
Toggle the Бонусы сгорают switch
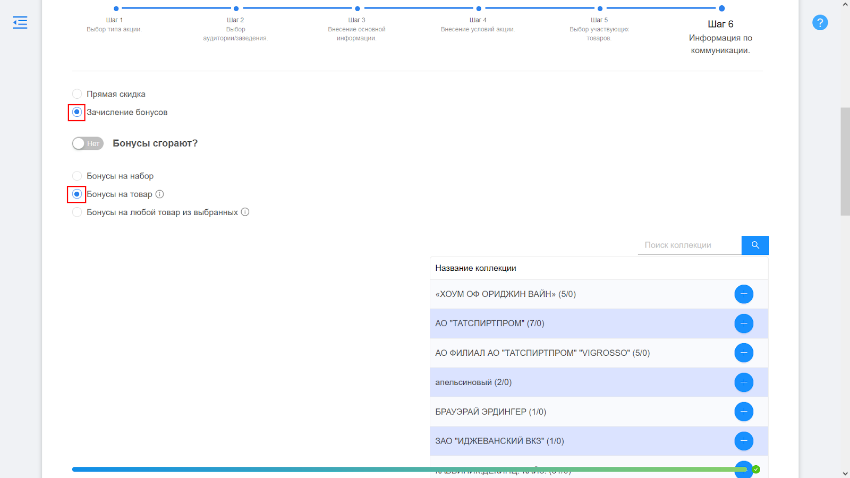pos(88,143)
